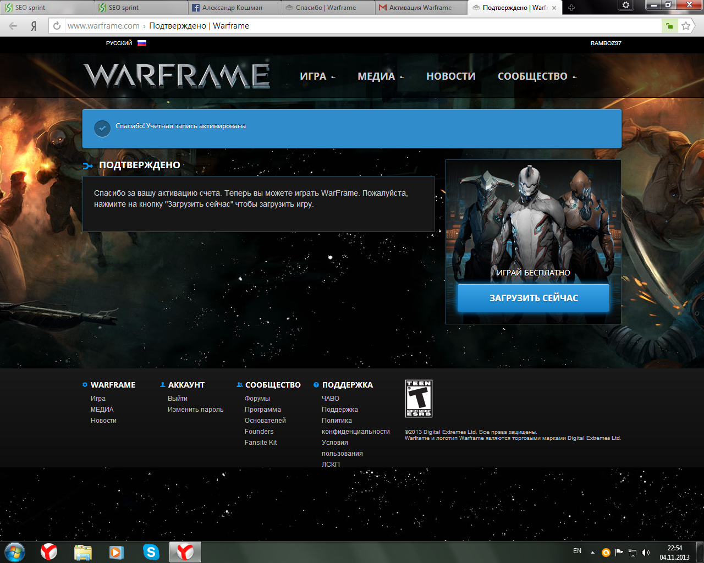Open ЧАВО support link
This screenshot has width=704, height=563.
(331, 399)
